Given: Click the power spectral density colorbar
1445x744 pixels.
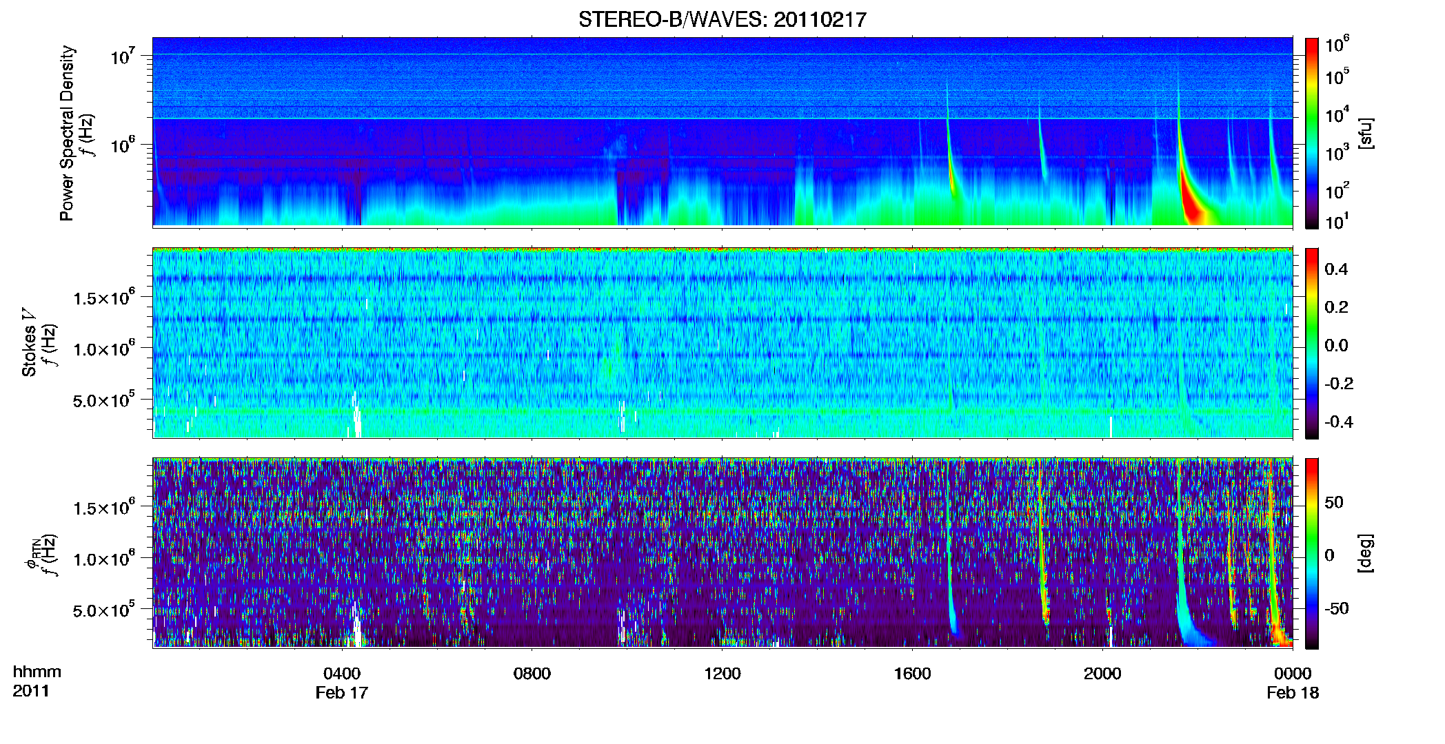Looking at the screenshot, I should tap(1312, 133).
